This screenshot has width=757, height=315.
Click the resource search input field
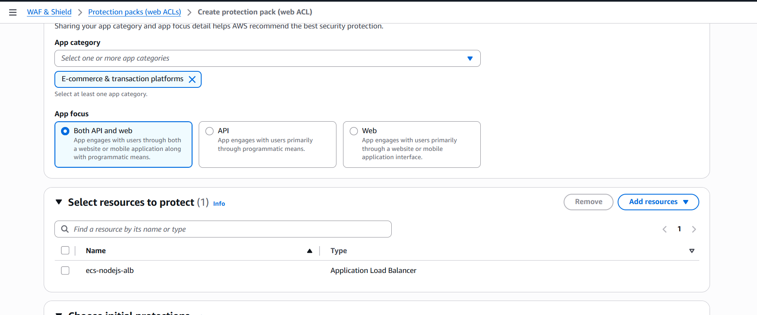[223, 229]
